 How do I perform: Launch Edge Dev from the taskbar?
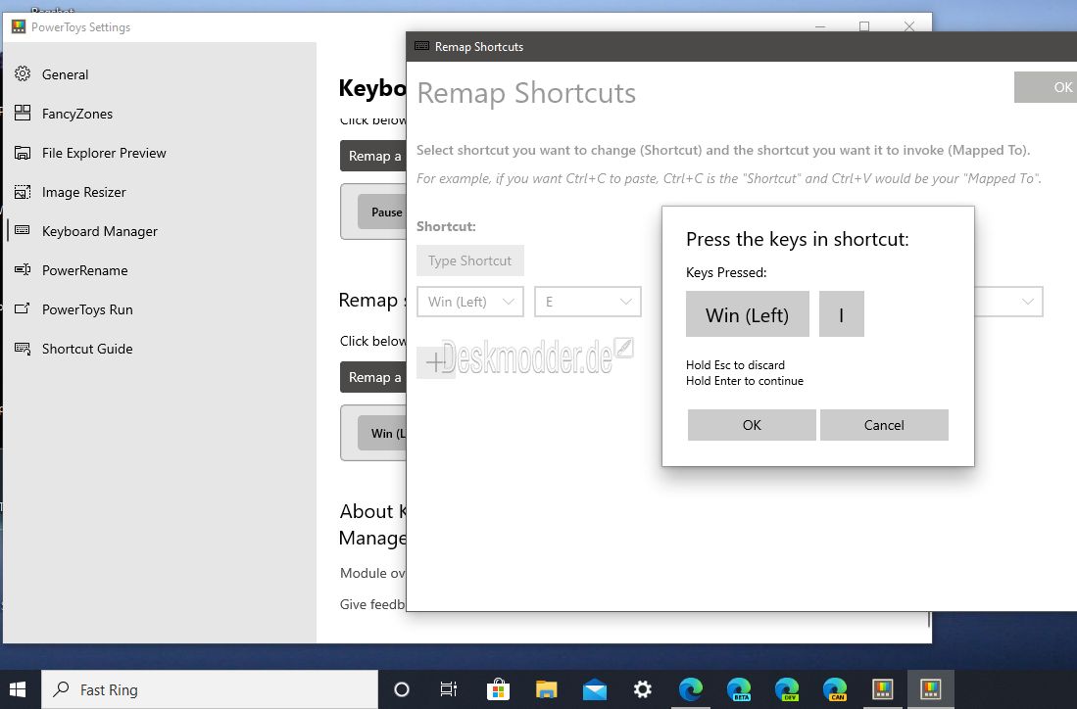tap(787, 689)
